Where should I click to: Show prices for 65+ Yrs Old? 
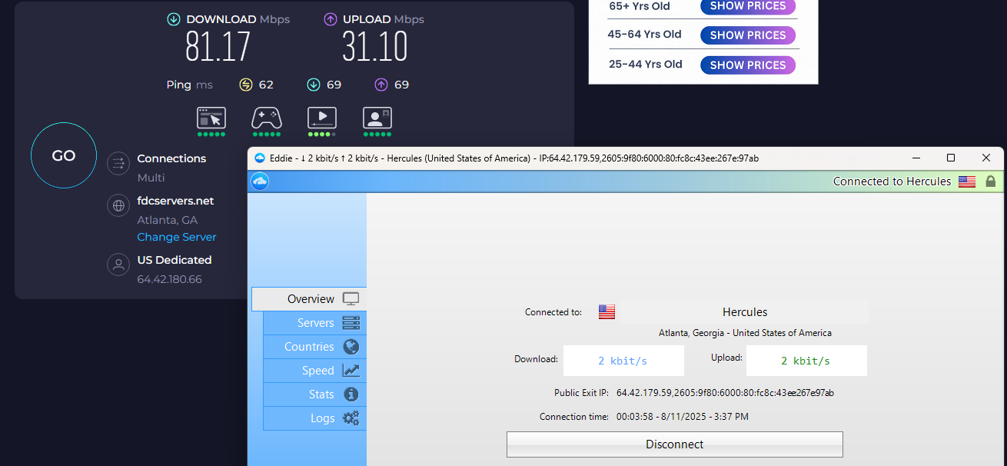(x=748, y=6)
